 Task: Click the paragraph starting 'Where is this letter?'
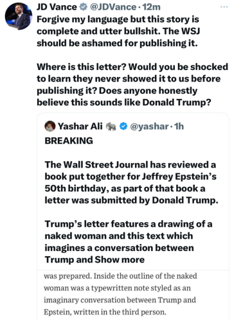[132, 85]
